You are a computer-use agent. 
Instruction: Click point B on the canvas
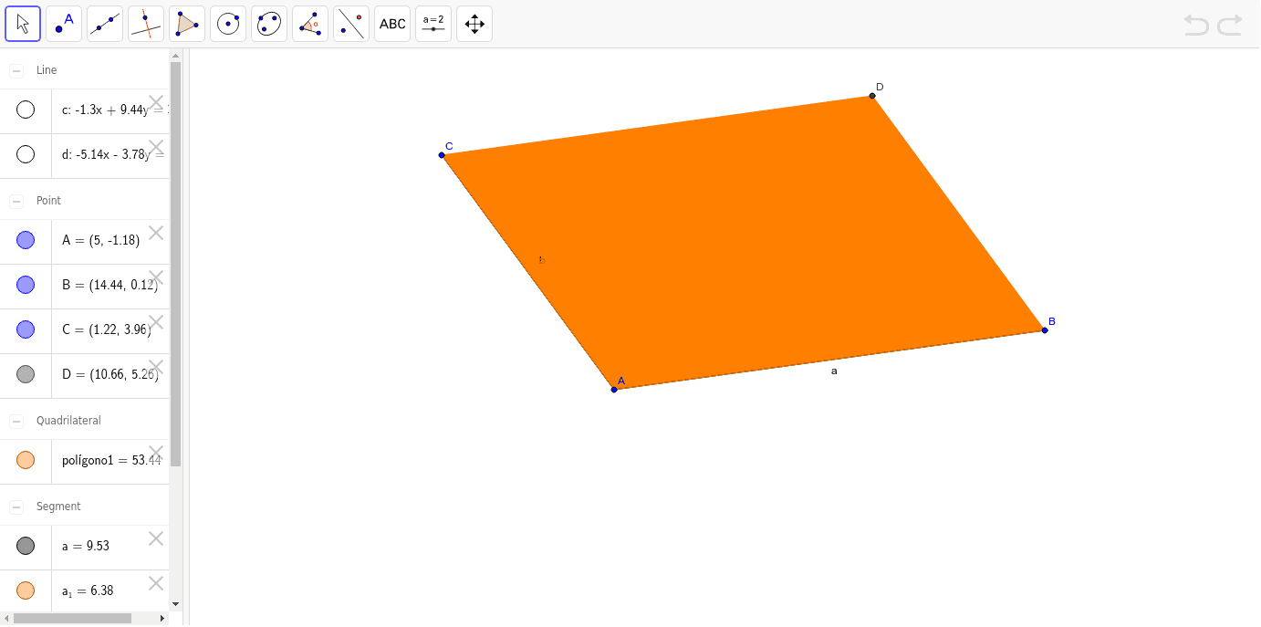click(x=1045, y=329)
